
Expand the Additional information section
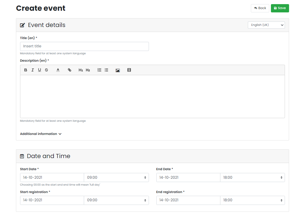point(41,134)
